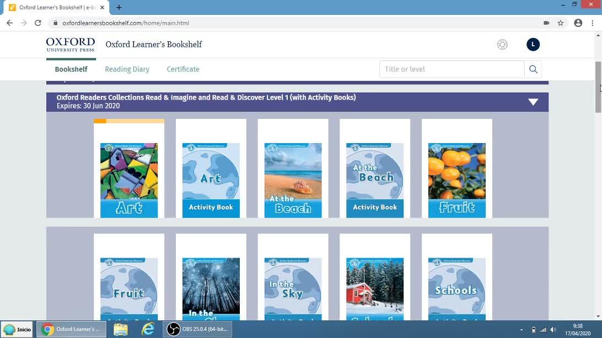Screen dimensions: 602x338
Task: Open the Schools reader with red house
Action: click(x=375, y=289)
